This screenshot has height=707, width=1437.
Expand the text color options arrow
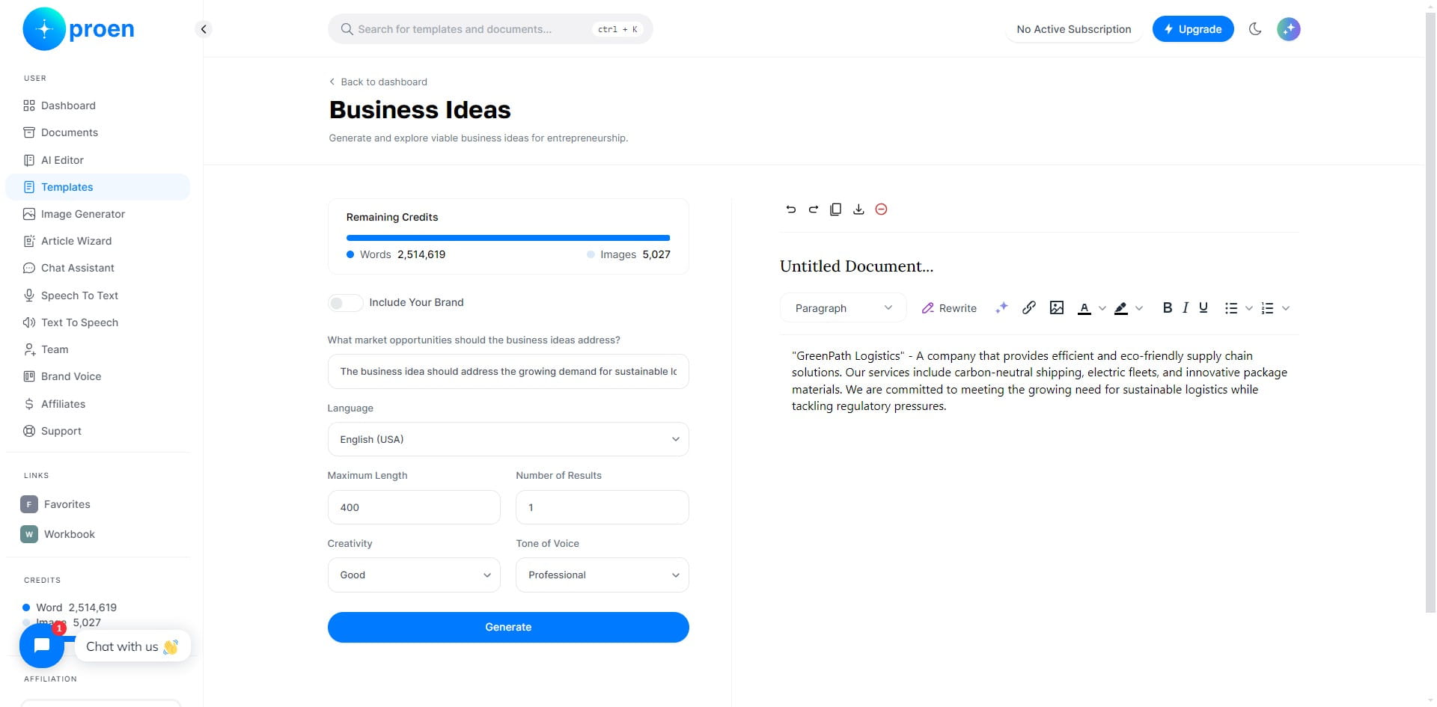[x=1102, y=308]
